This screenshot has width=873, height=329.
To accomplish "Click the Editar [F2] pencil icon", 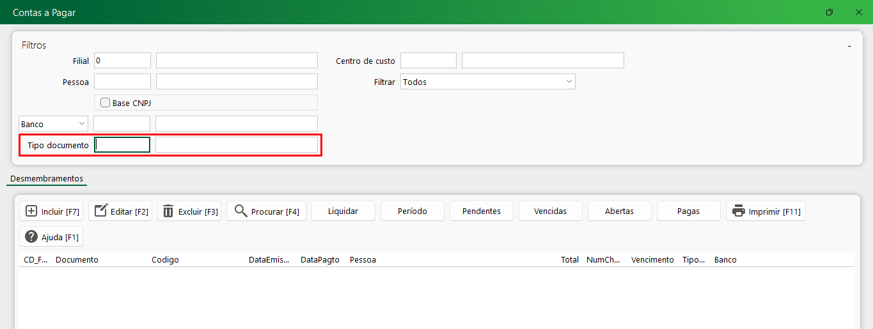I will 100,211.
